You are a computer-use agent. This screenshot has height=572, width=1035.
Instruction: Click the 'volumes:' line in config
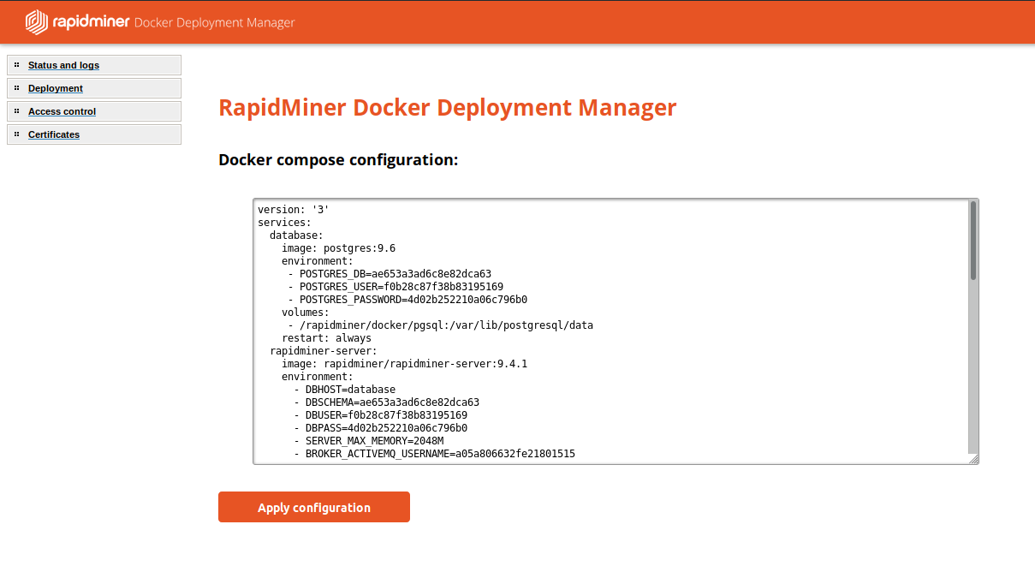click(x=306, y=313)
